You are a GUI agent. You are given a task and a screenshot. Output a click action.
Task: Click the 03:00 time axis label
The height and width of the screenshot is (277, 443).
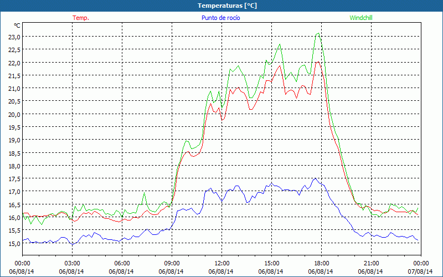[73, 264]
